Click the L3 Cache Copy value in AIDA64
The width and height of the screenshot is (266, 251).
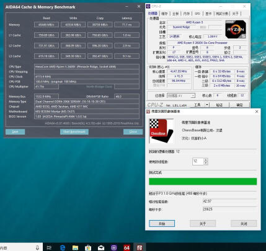click(x=100, y=56)
